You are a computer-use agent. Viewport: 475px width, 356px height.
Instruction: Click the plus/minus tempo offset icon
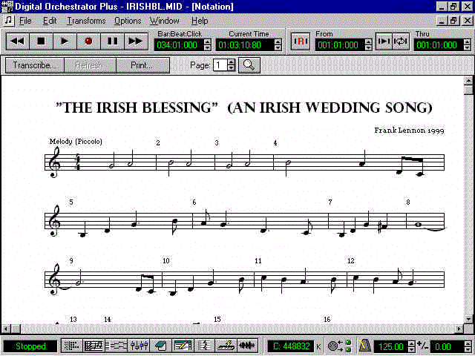pyautogui.click(x=422, y=346)
